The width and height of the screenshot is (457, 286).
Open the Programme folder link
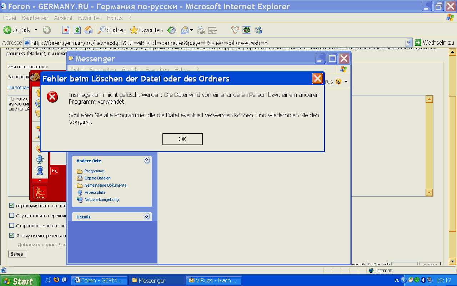[x=94, y=171]
